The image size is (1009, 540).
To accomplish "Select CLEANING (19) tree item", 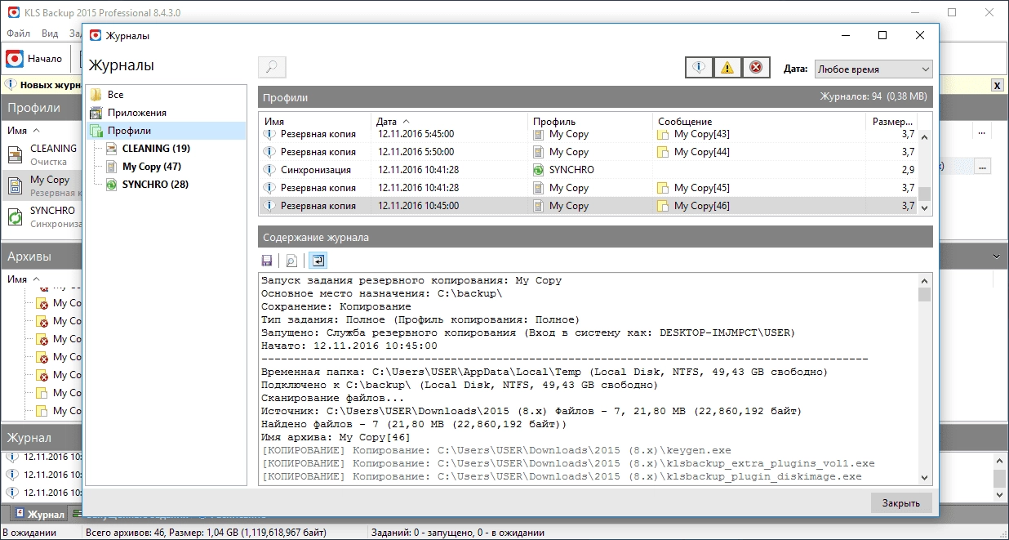I will click(156, 149).
